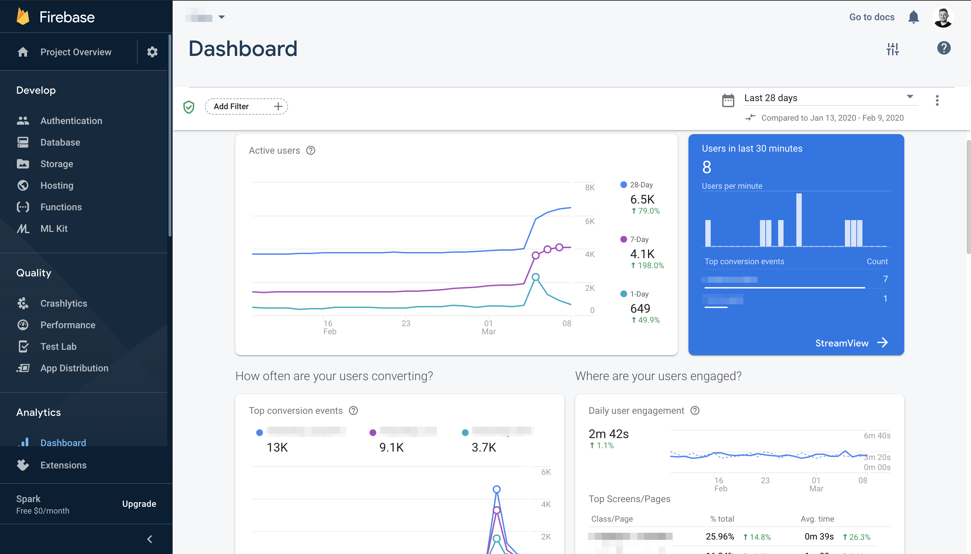
Task: Open project settings gear icon
Action: coord(152,52)
